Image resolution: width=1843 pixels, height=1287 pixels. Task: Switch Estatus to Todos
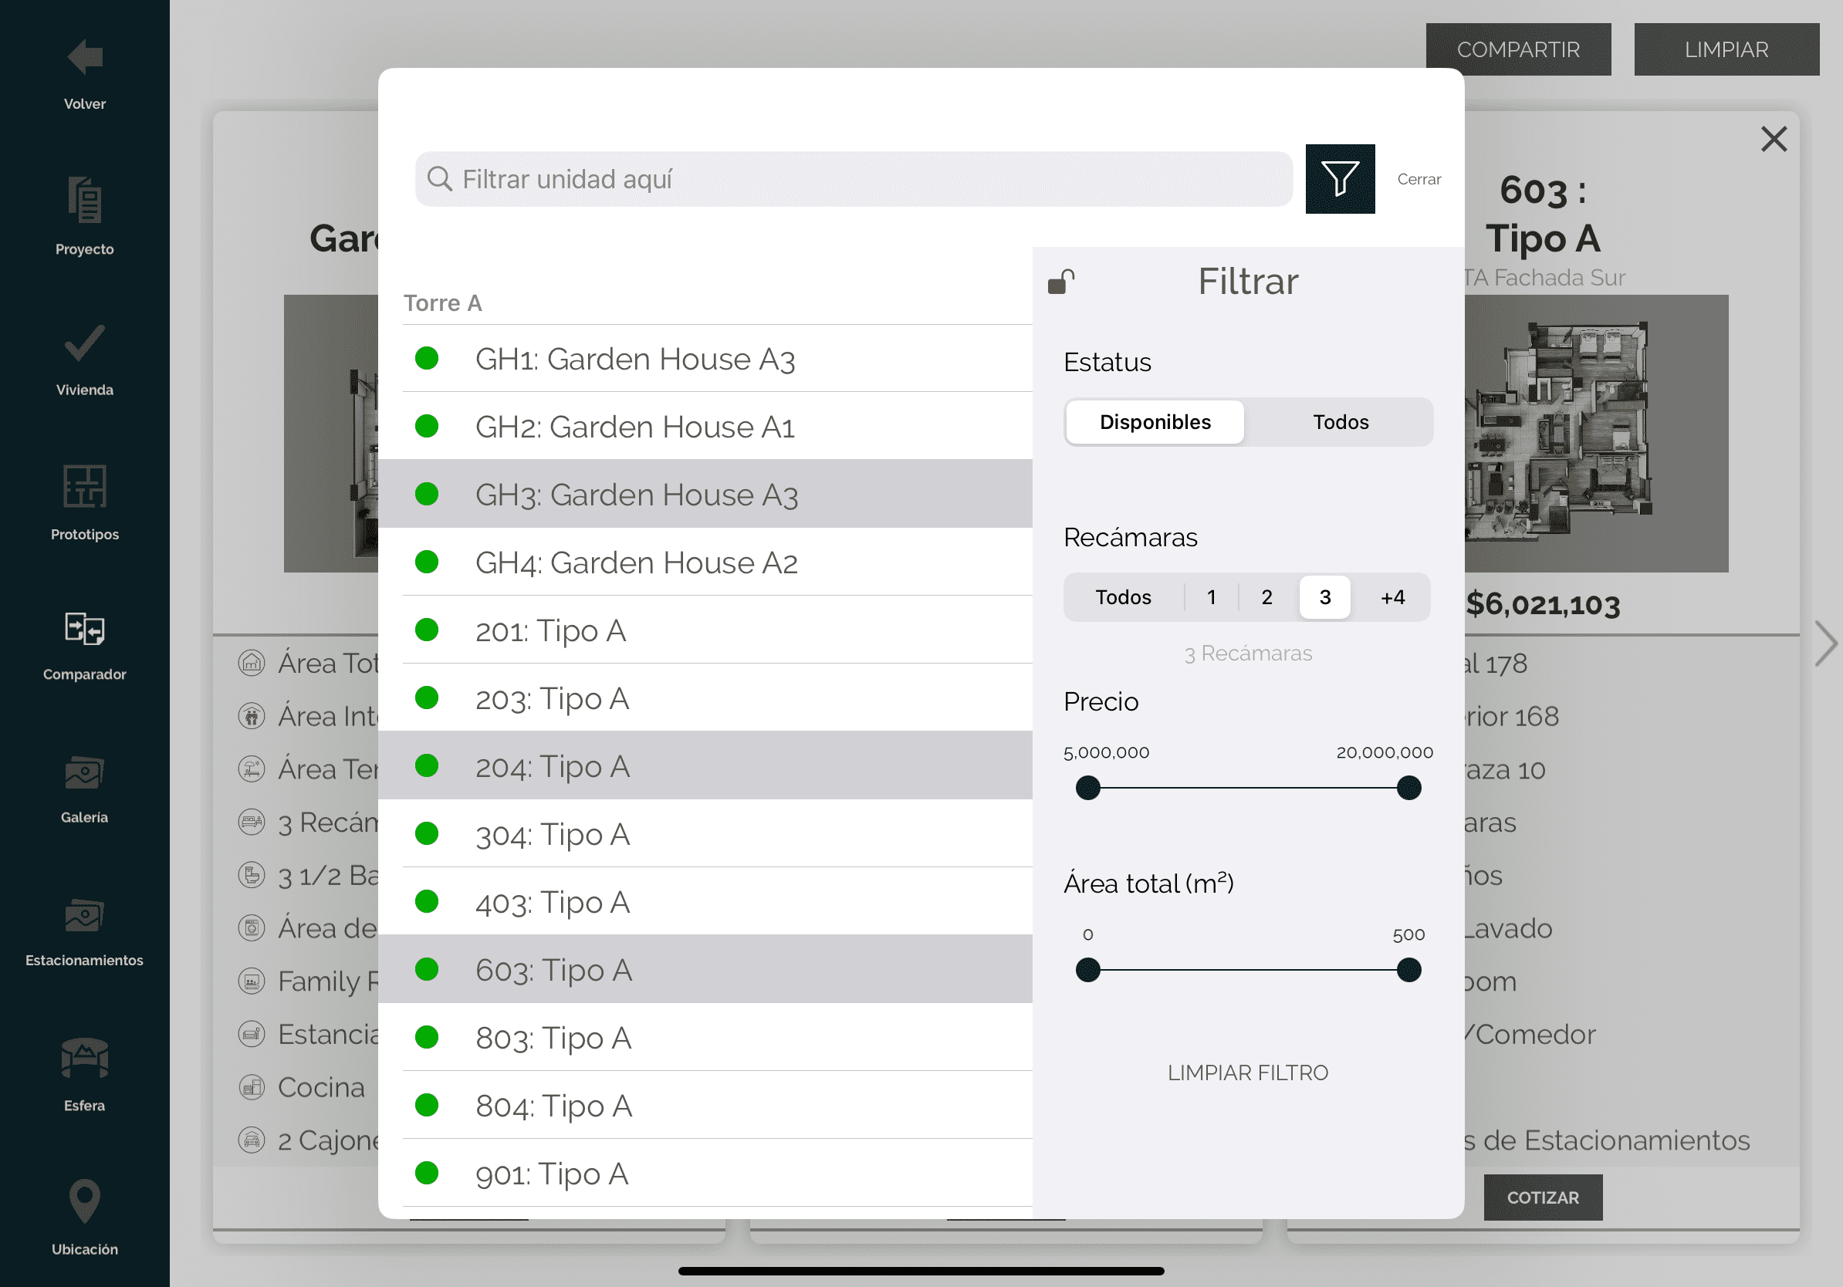point(1340,422)
